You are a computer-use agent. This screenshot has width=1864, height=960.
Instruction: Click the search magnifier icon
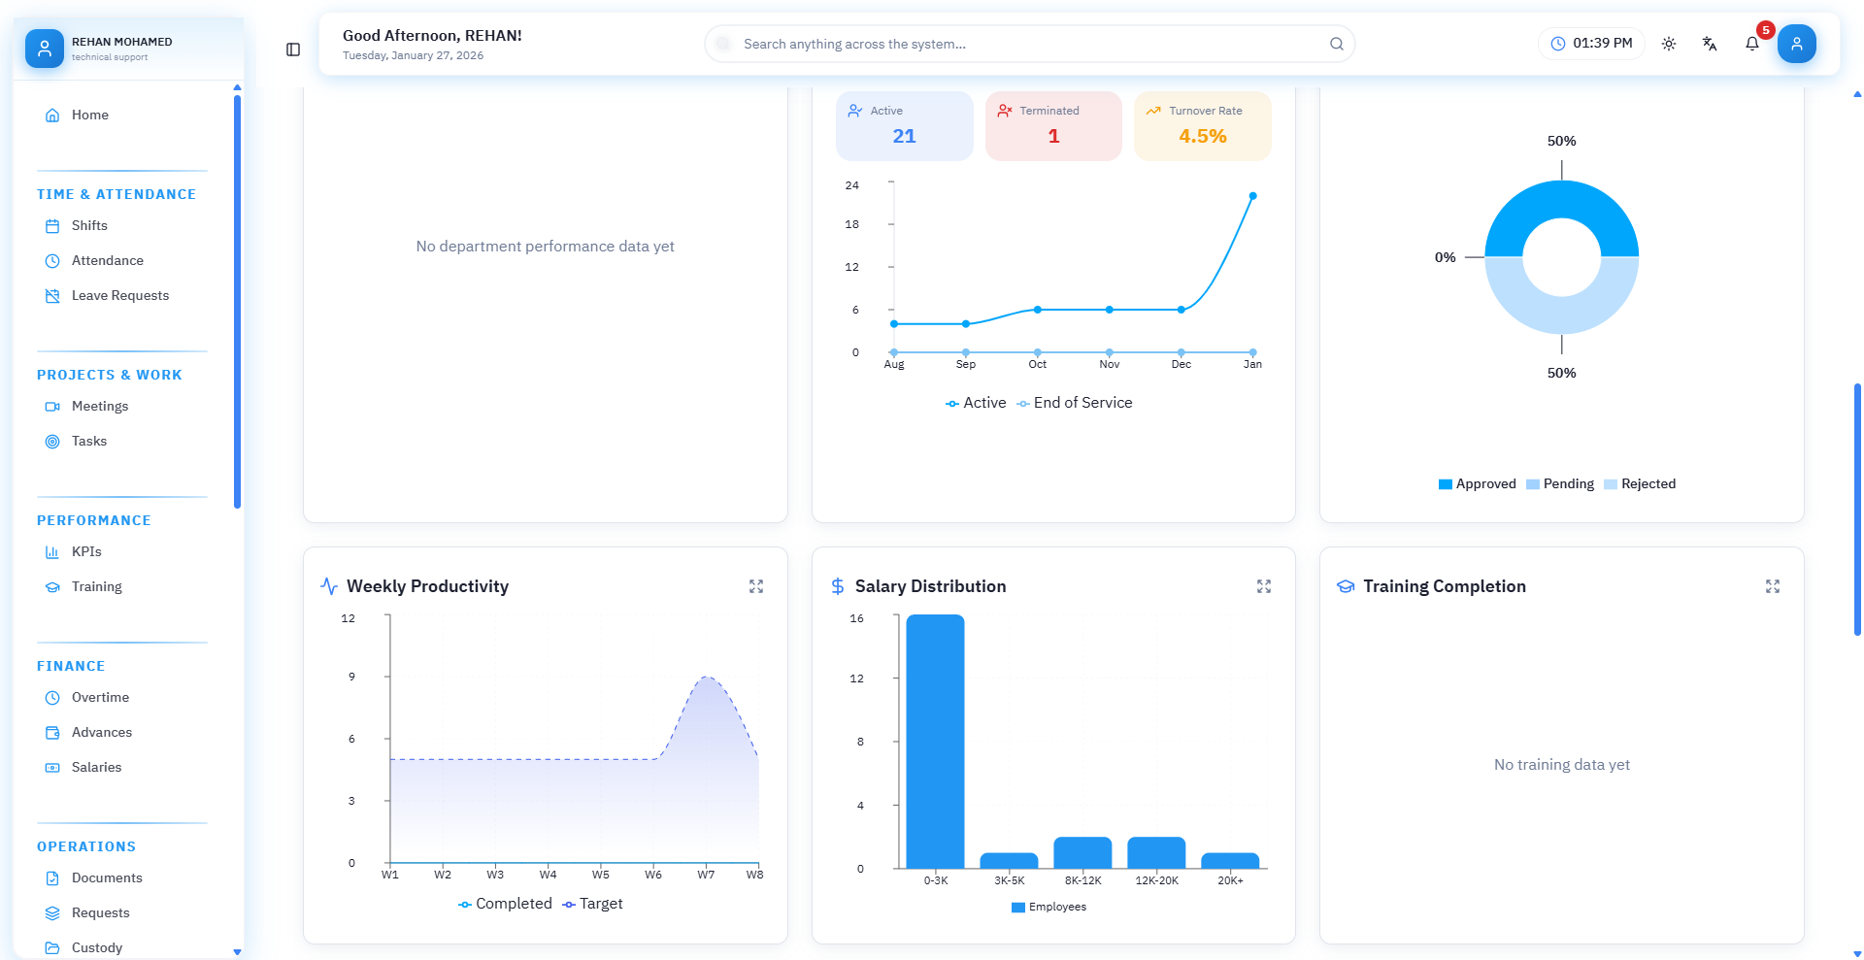tap(1336, 44)
